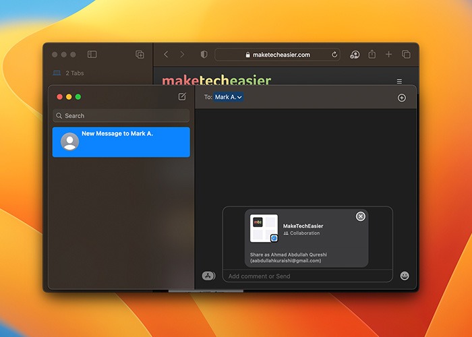
Task: Open the maketecheasier hamburger menu
Action: [x=399, y=82]
